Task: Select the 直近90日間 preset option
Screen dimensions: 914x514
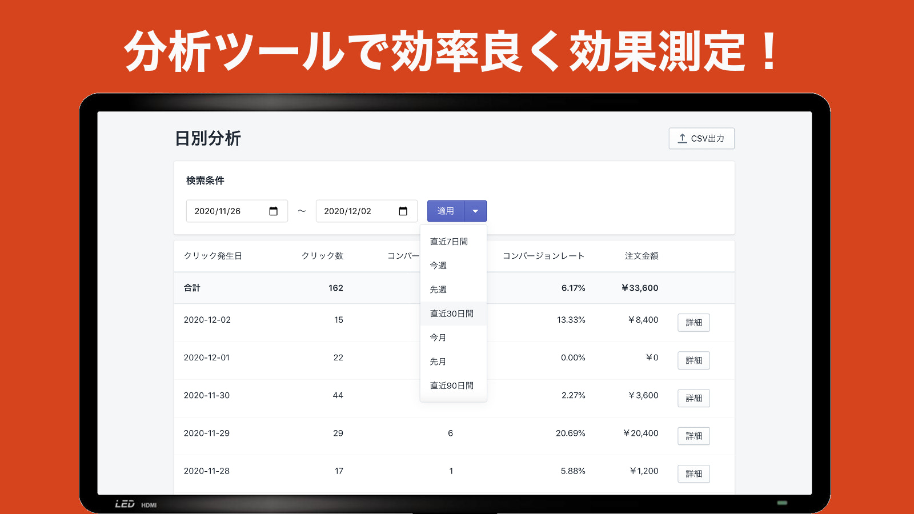Action: click(x=452, y=385)
